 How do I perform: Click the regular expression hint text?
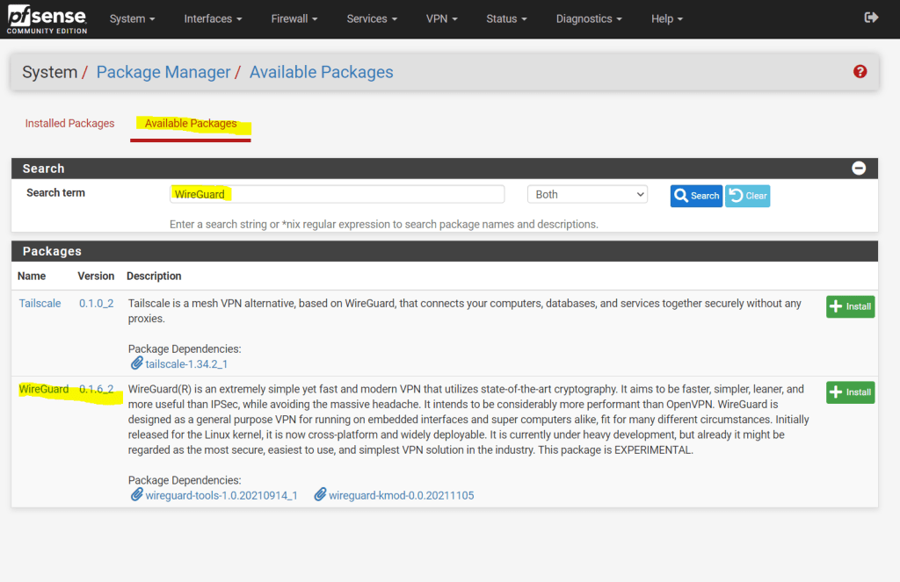click(x=384, y=224)
